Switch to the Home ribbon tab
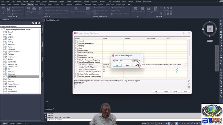 pyautogui.click(x=3, y=5)
